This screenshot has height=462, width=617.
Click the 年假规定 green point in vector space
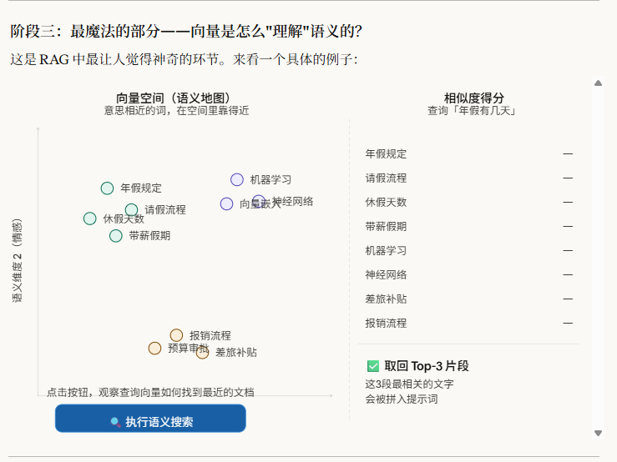[107, 188]
